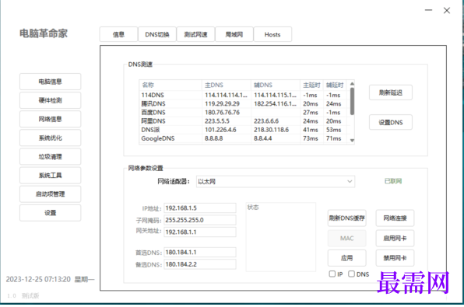Screen dimensions: 464x307
Task: Close the window
Action: 447,10
